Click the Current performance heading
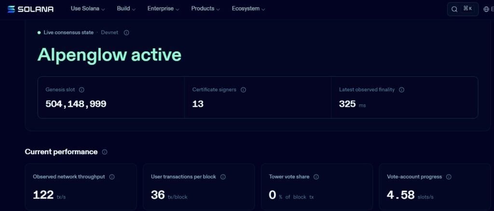The height and width of the screenshot is (211, 494). tap(61, 152)
